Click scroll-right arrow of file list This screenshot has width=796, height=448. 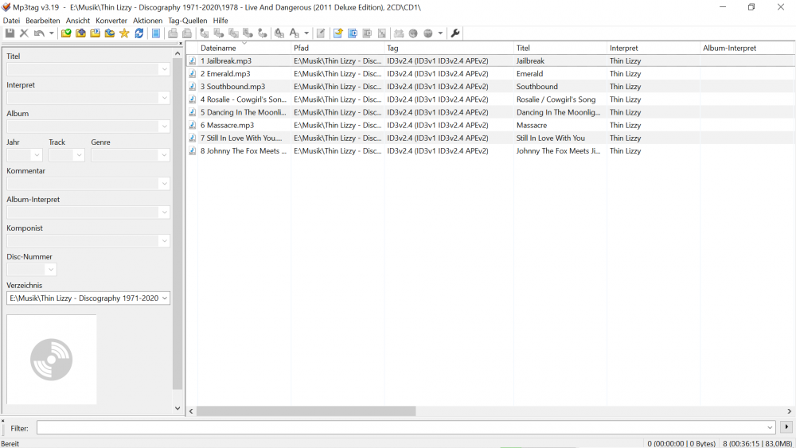790,411
